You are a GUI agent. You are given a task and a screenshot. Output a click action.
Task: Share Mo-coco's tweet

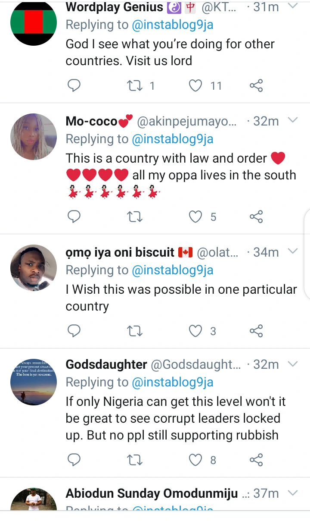(x=256, y=217)
